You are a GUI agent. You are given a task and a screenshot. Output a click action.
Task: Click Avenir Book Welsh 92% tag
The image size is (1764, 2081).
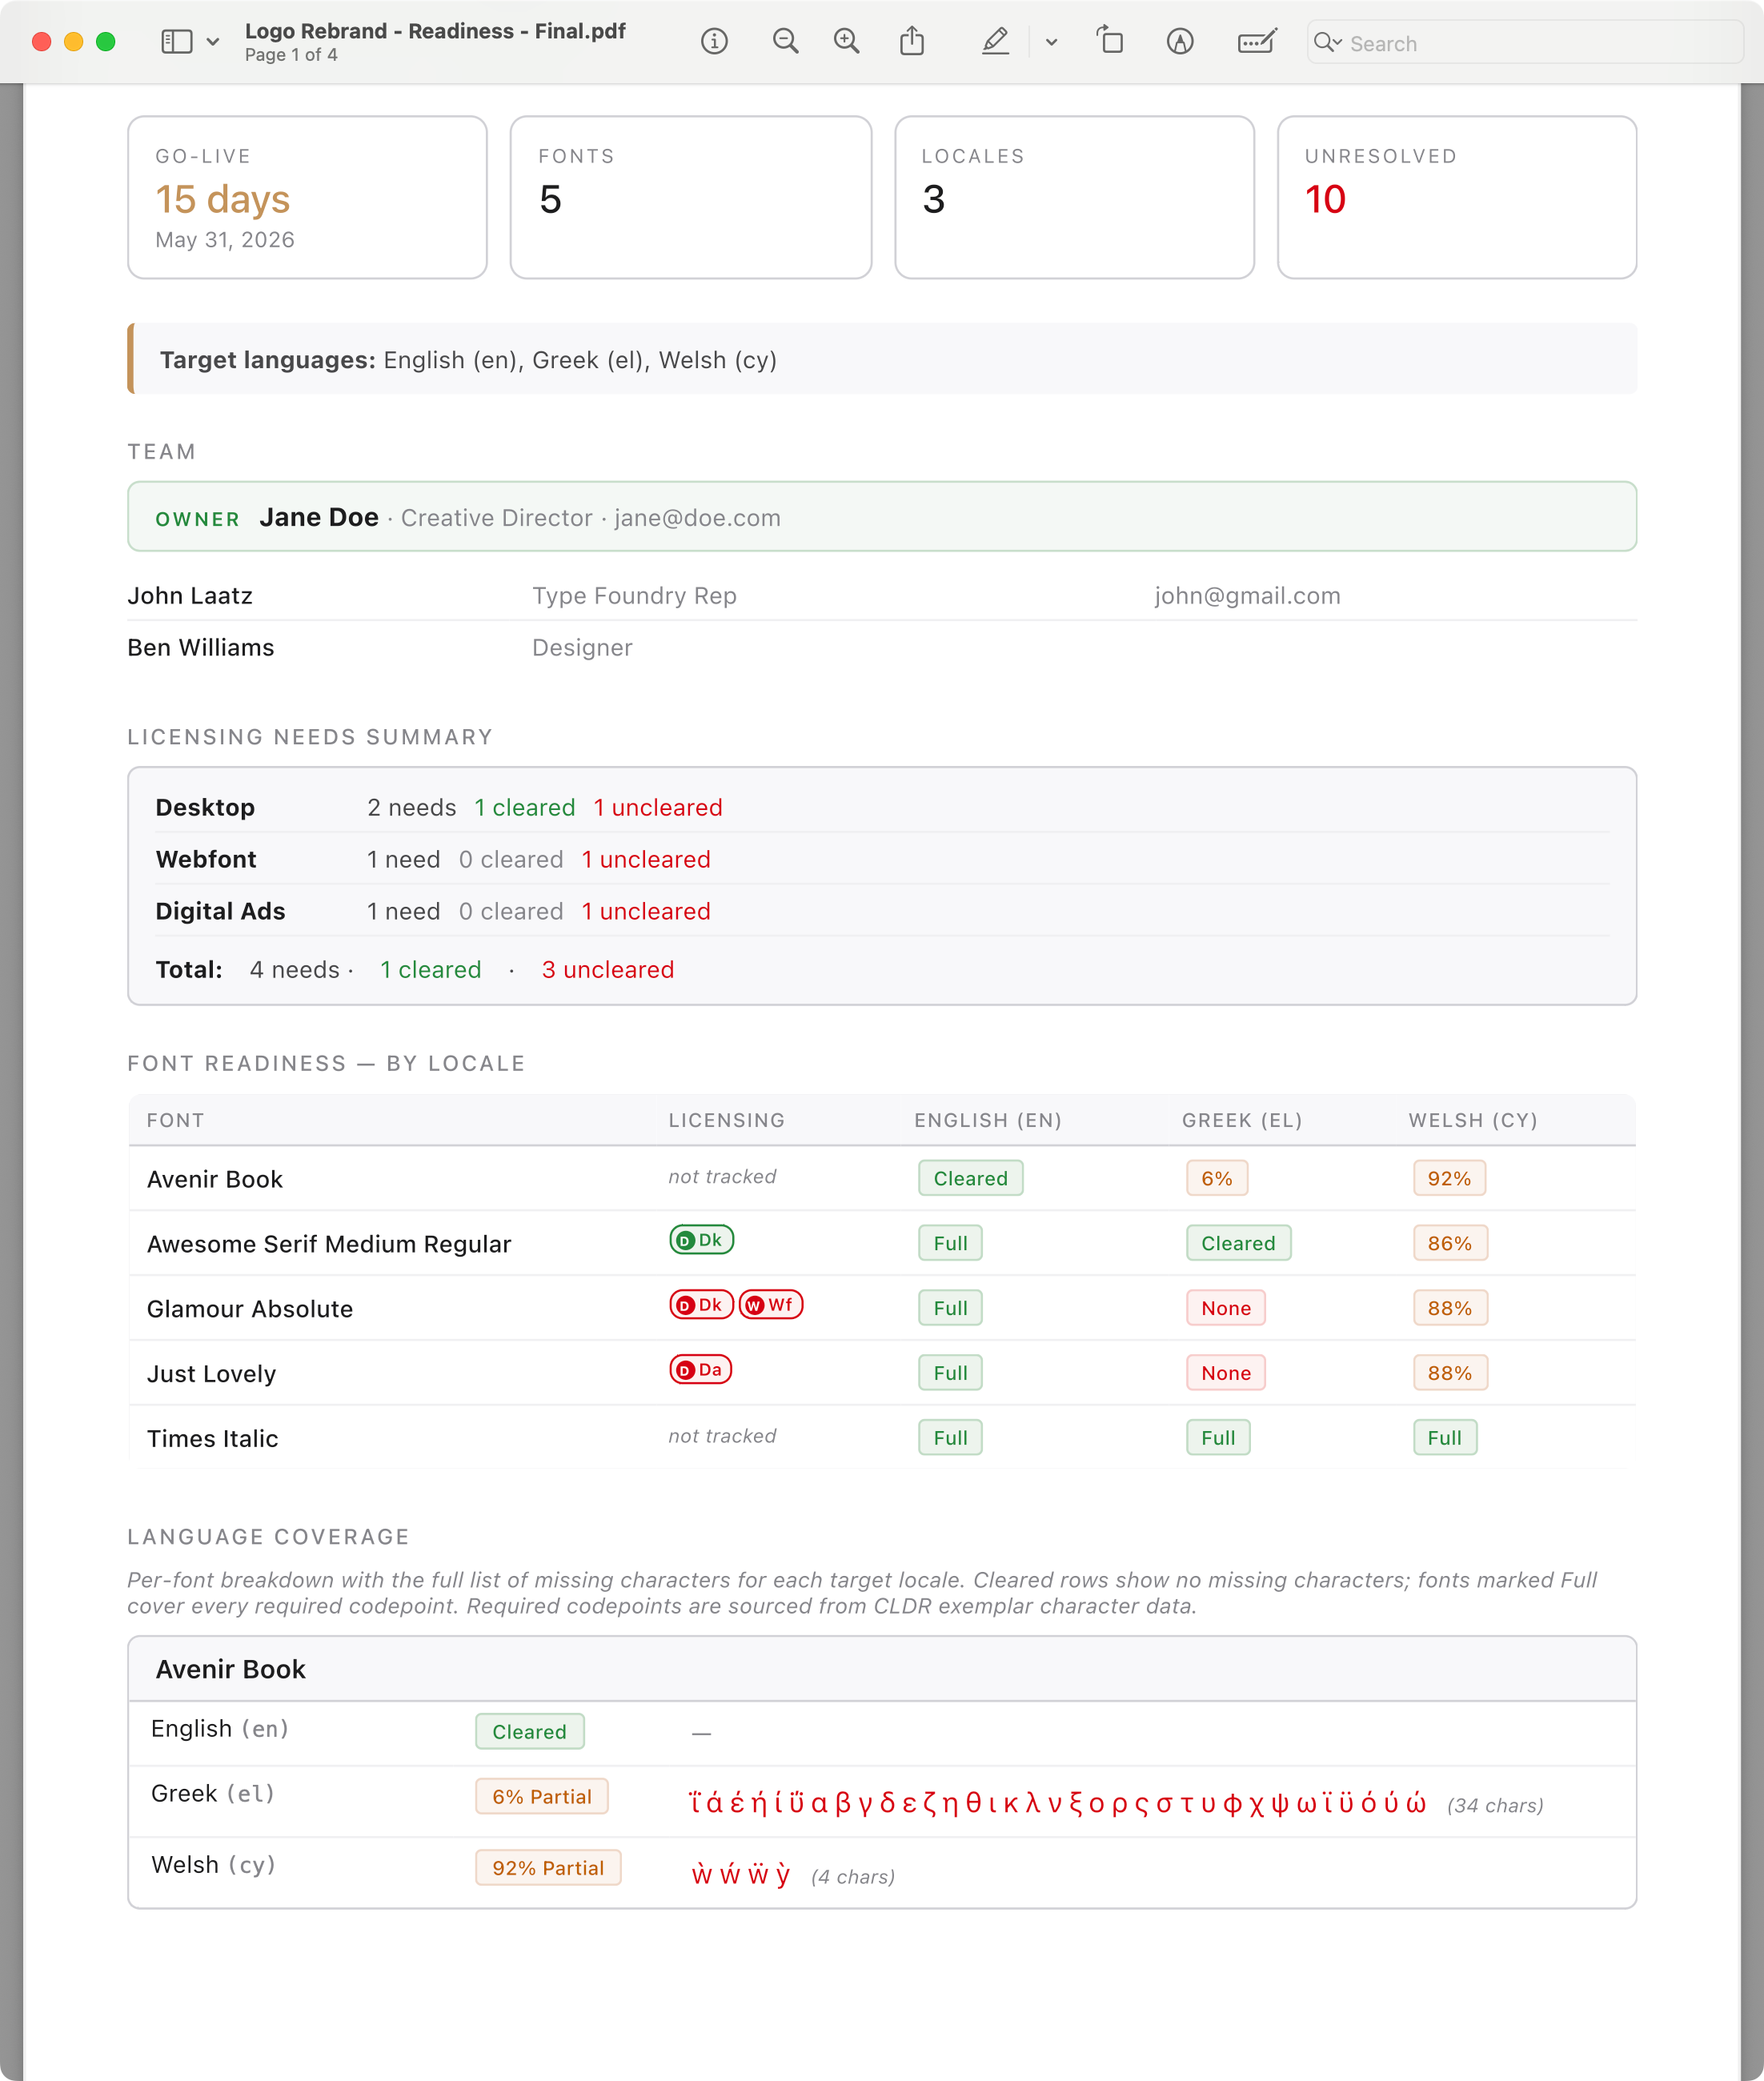[x=1449, y=1178]
